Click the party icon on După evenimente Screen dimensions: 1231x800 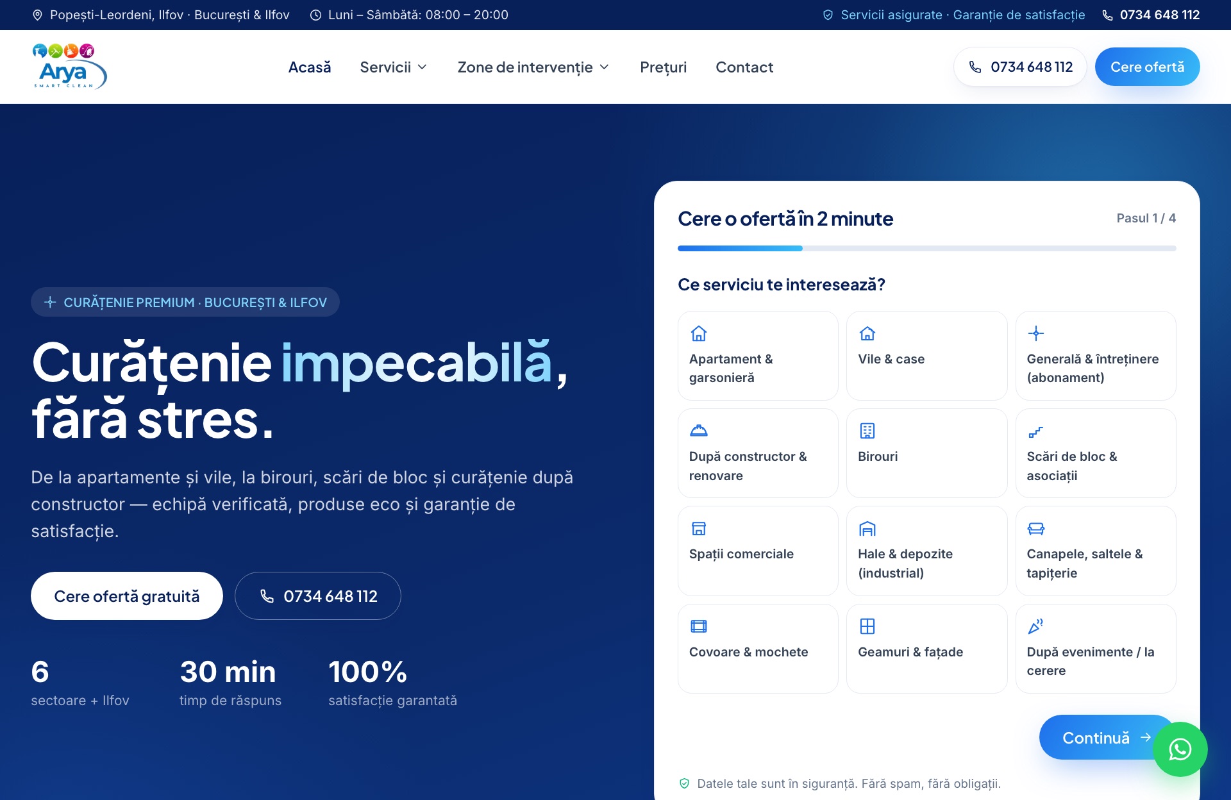click(x=1035, y=626)
